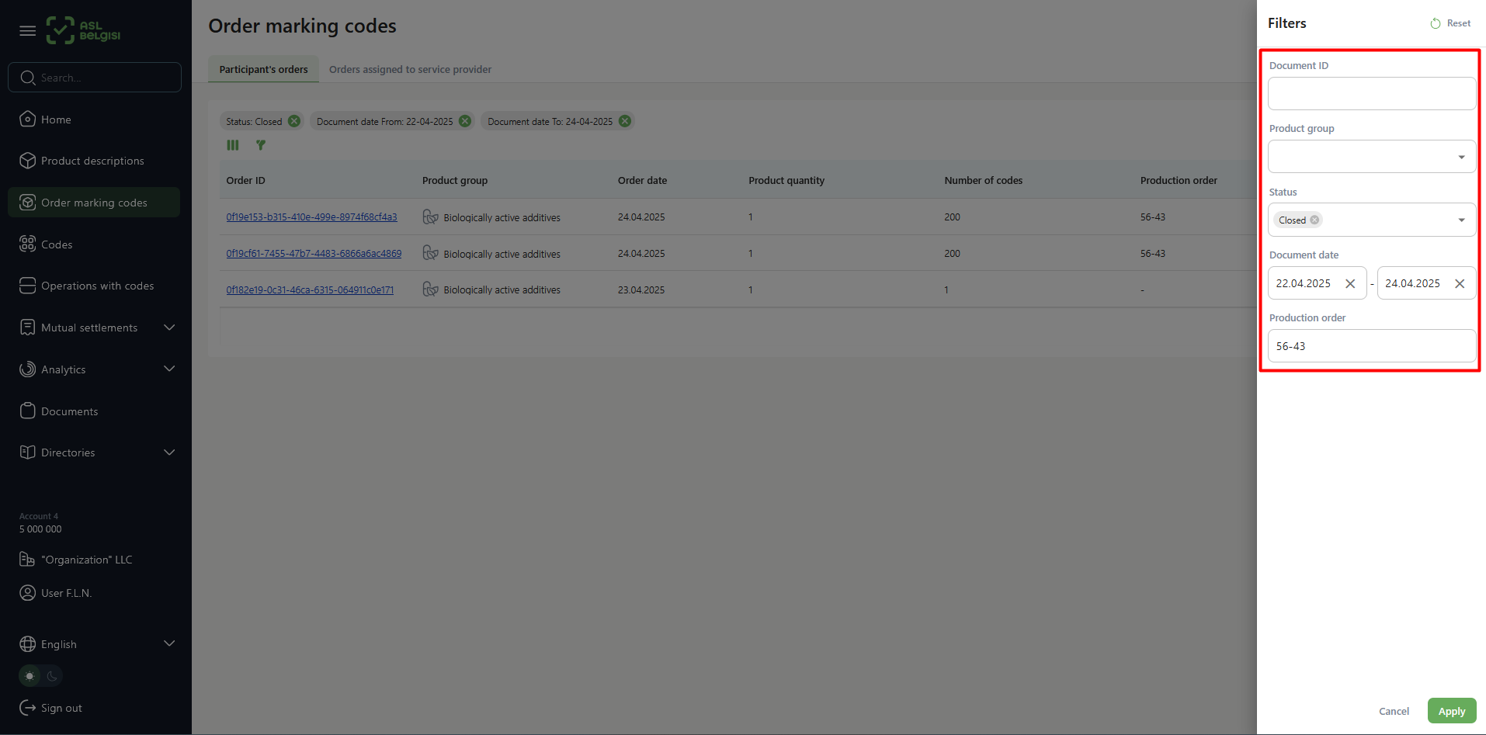Click into the Document ID field
The height and width of the screenshot is (735, 1486).
(x=1372, y=93)
